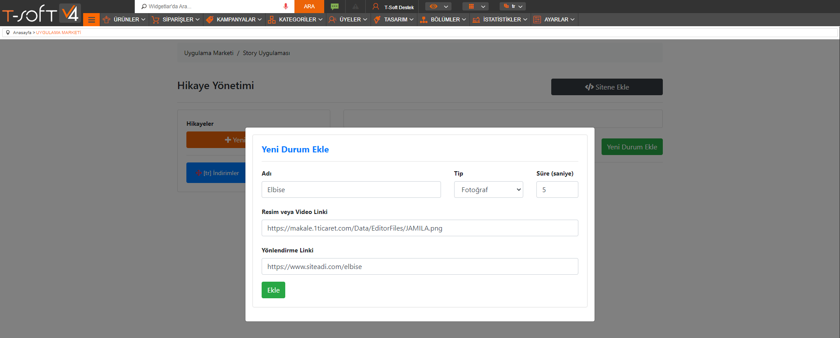
Task: Click the KAMPANYALAR tag icon
Action: click(x=210, y=20)
